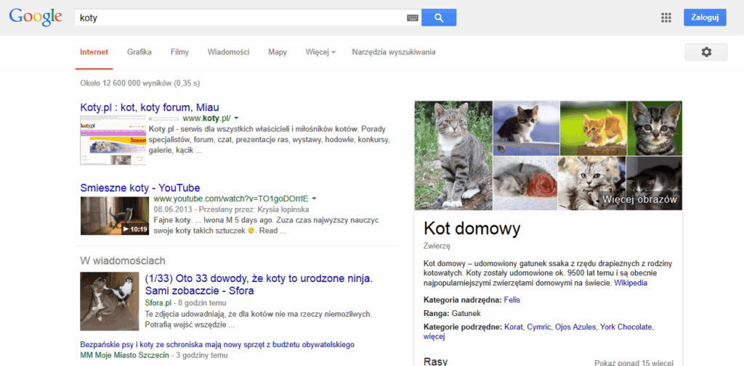Click the W wiadomościach heading
Viewport: 744px width, 366px height.
tap(122, 260)
